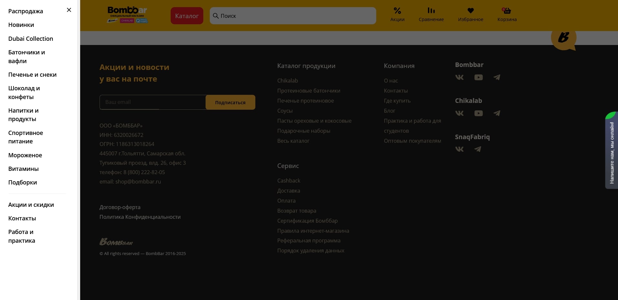
Task: Click the Ваш email input field
Action: tap(152, 102)
